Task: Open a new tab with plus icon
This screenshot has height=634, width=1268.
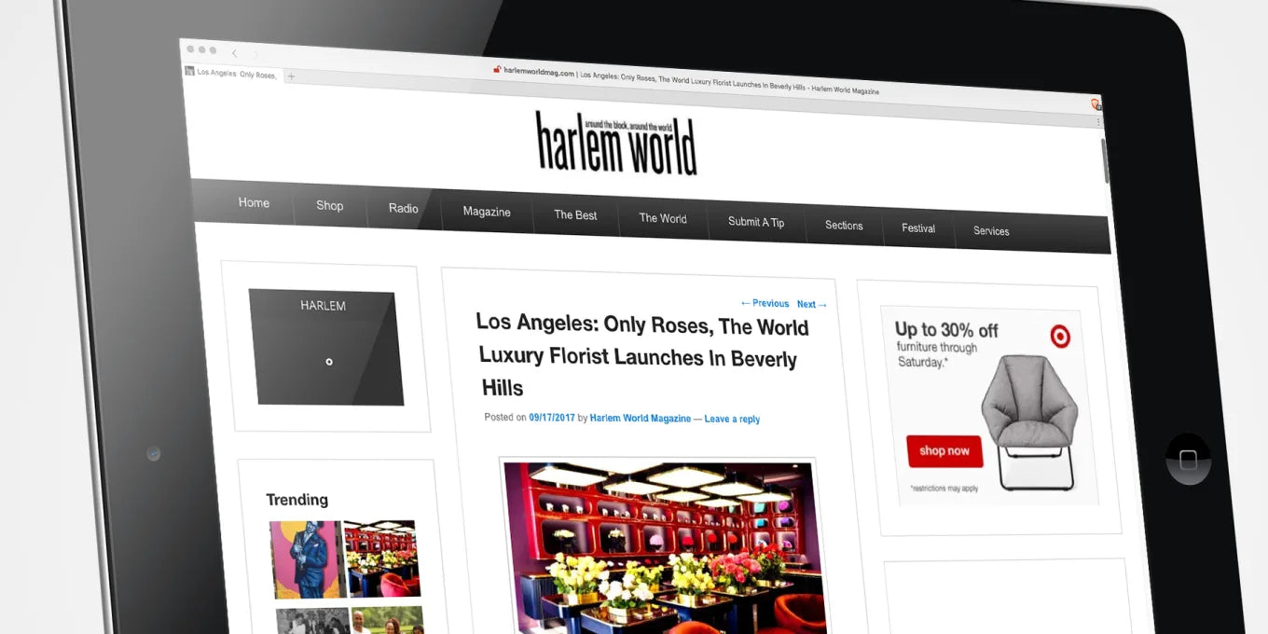Action: pos(291,76)
